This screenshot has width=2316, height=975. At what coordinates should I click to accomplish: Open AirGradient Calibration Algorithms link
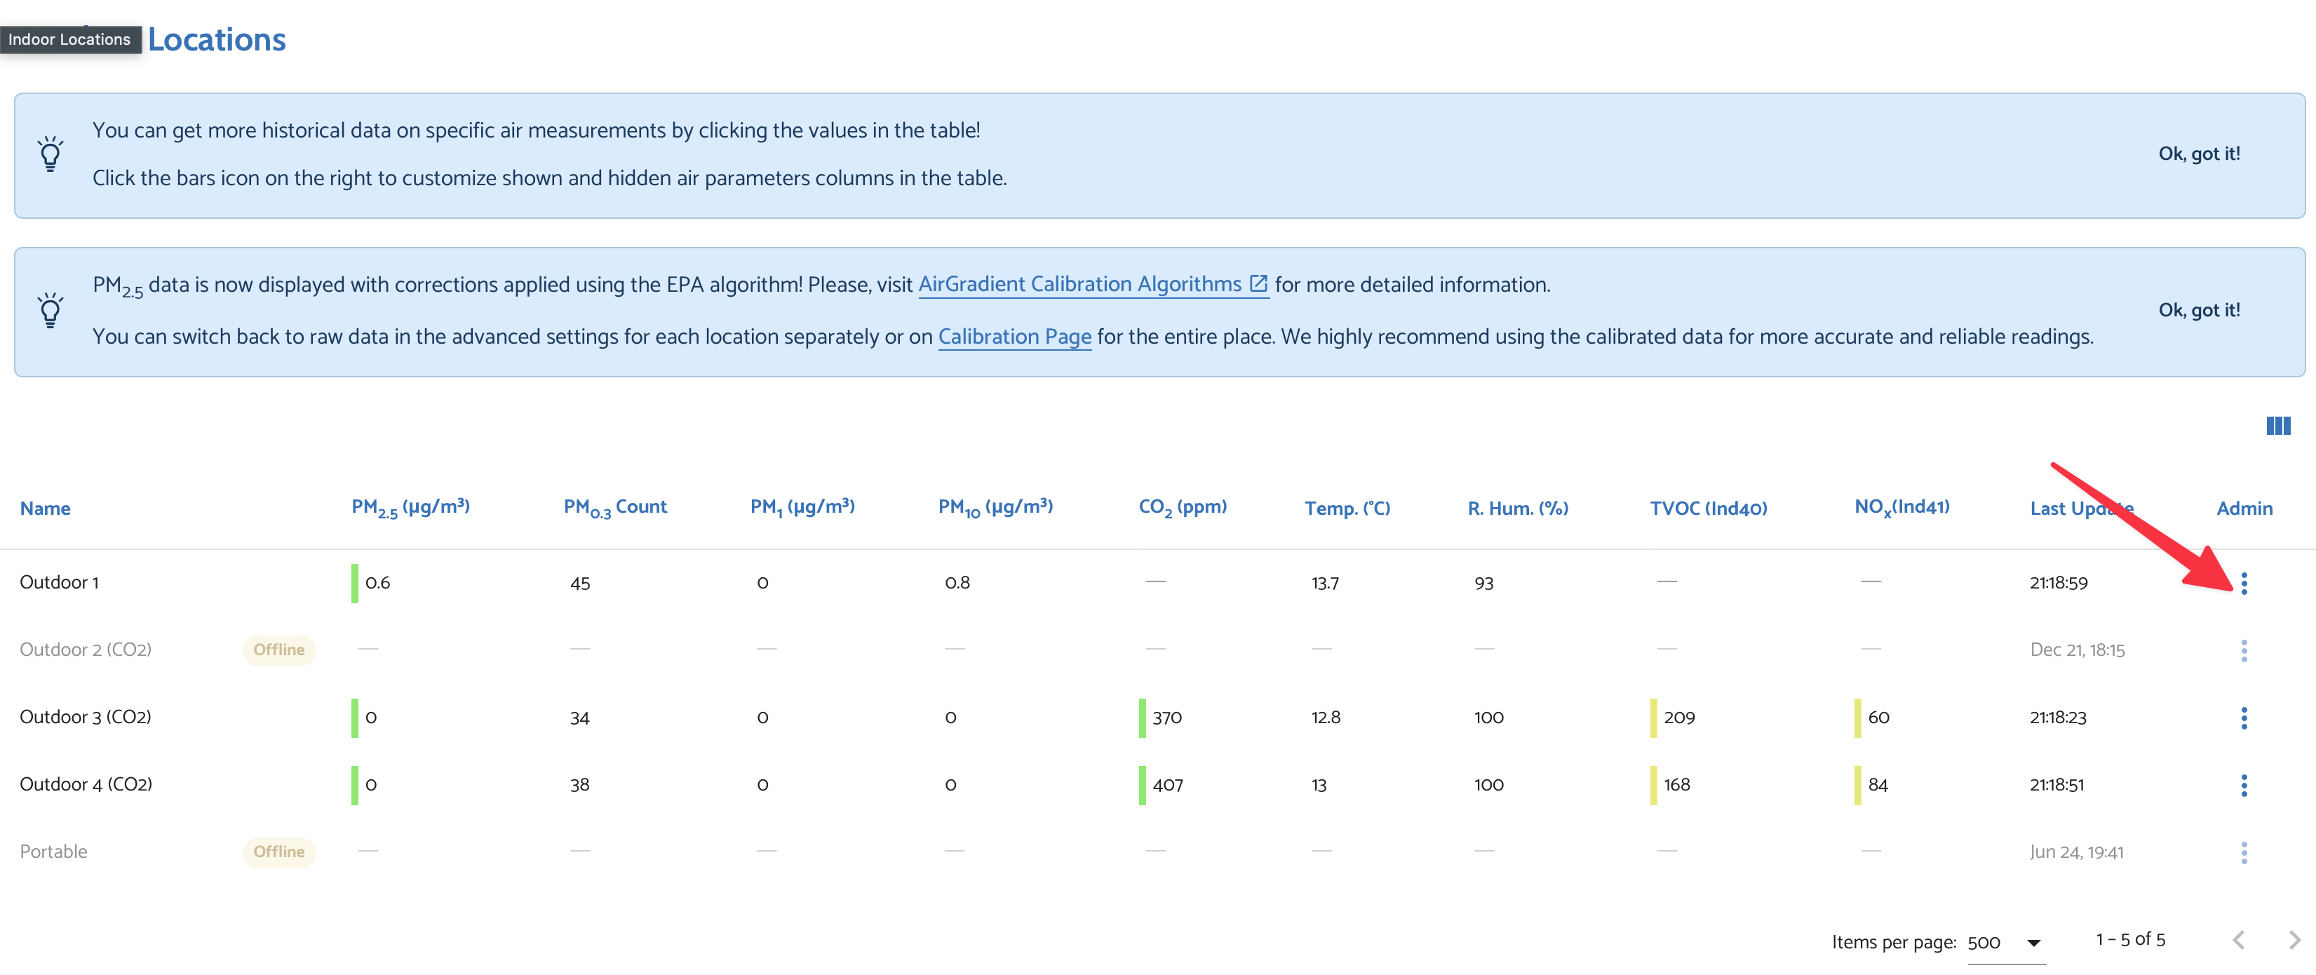[1092, 284]
